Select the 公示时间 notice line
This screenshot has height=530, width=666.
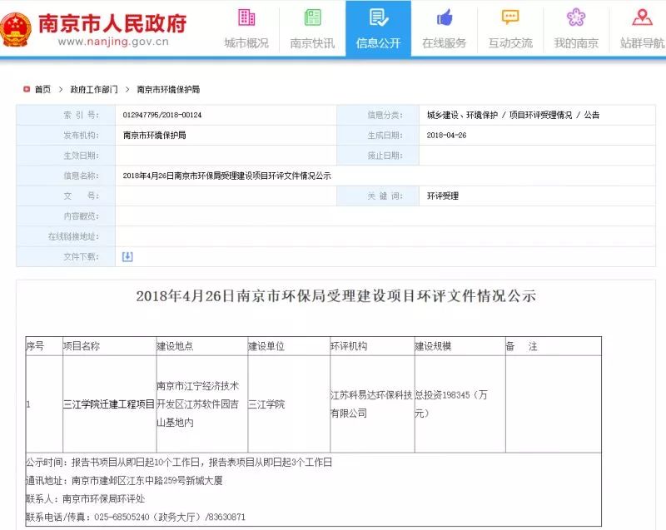point(179,462)
